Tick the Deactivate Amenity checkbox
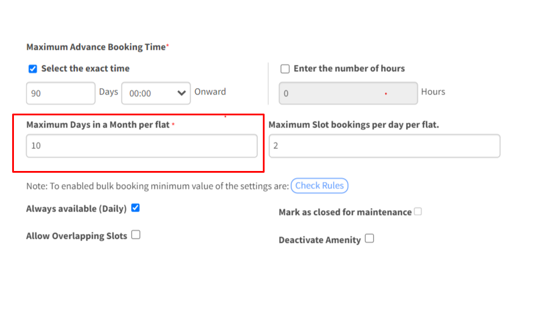This screenshot has width=557, height=313. [x=369, y=239]
